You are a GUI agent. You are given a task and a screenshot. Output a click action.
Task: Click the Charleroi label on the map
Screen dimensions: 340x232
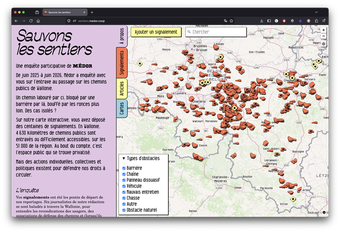click(x=199, y=101)
